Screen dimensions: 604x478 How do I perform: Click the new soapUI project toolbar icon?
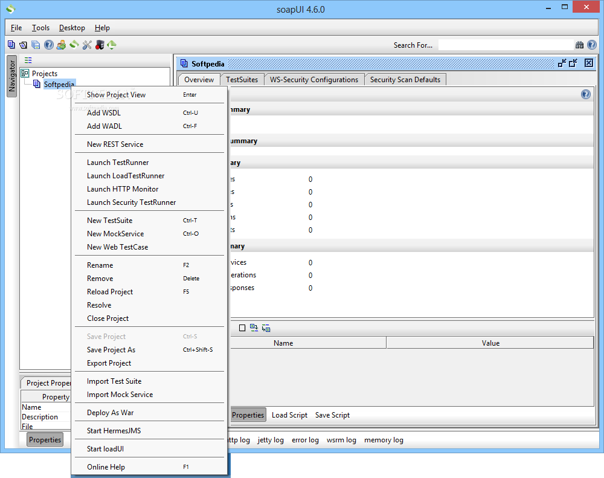11,45
